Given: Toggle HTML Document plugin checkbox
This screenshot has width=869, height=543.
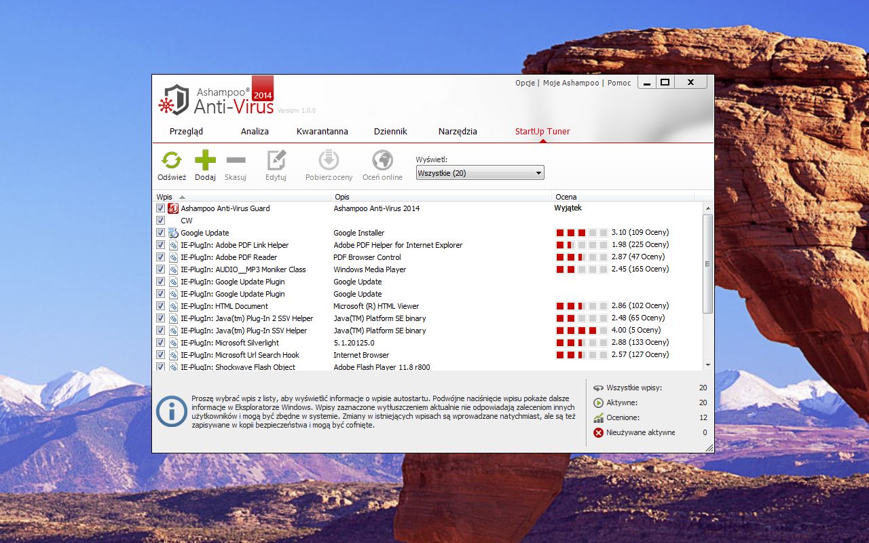Looking at the screenshot, I should [160, 306].
